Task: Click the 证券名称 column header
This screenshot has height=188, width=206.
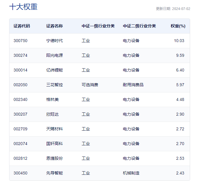Action: [x=55, y=26]
